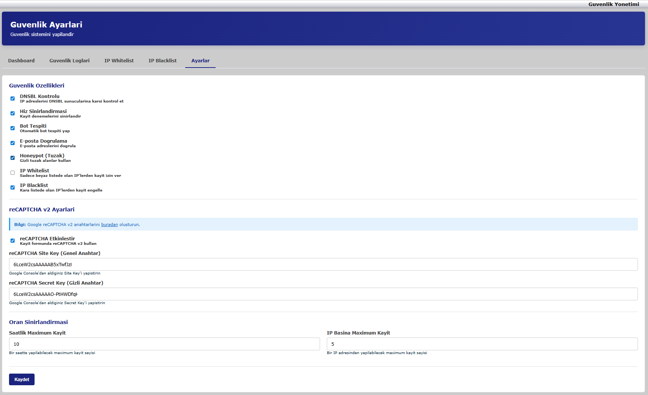648x395 pixels.
Task: Click the 'Bilgi:' info label
Action: pos(20,225)
